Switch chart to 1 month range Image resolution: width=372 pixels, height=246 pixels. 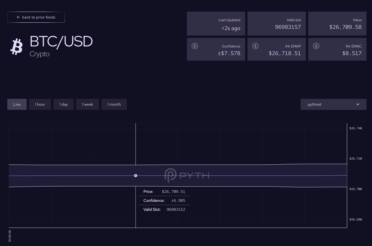click(114, 104)
